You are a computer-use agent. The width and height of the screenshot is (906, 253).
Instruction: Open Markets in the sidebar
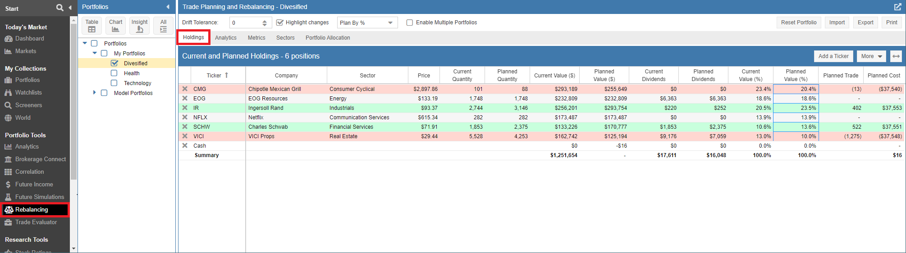pyautogui.click(x=26, y=51)
